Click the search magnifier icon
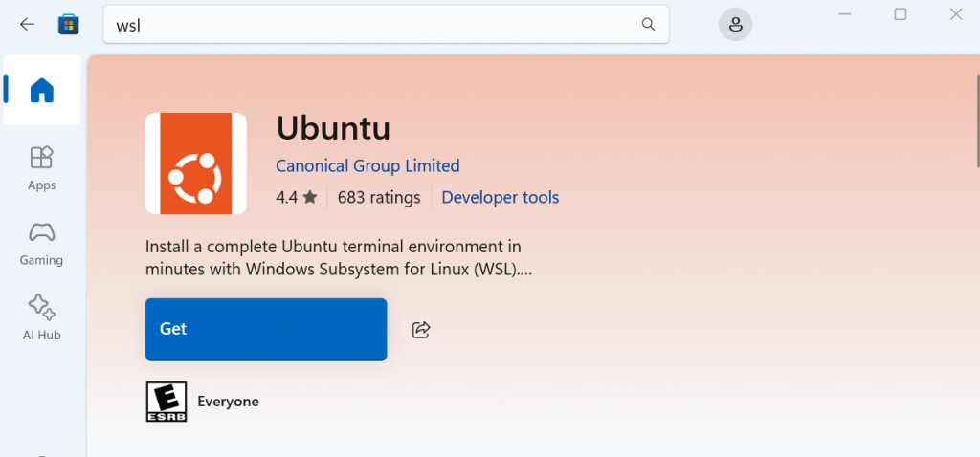This screenshot has height=457, width=980. (x=648, y=24)
